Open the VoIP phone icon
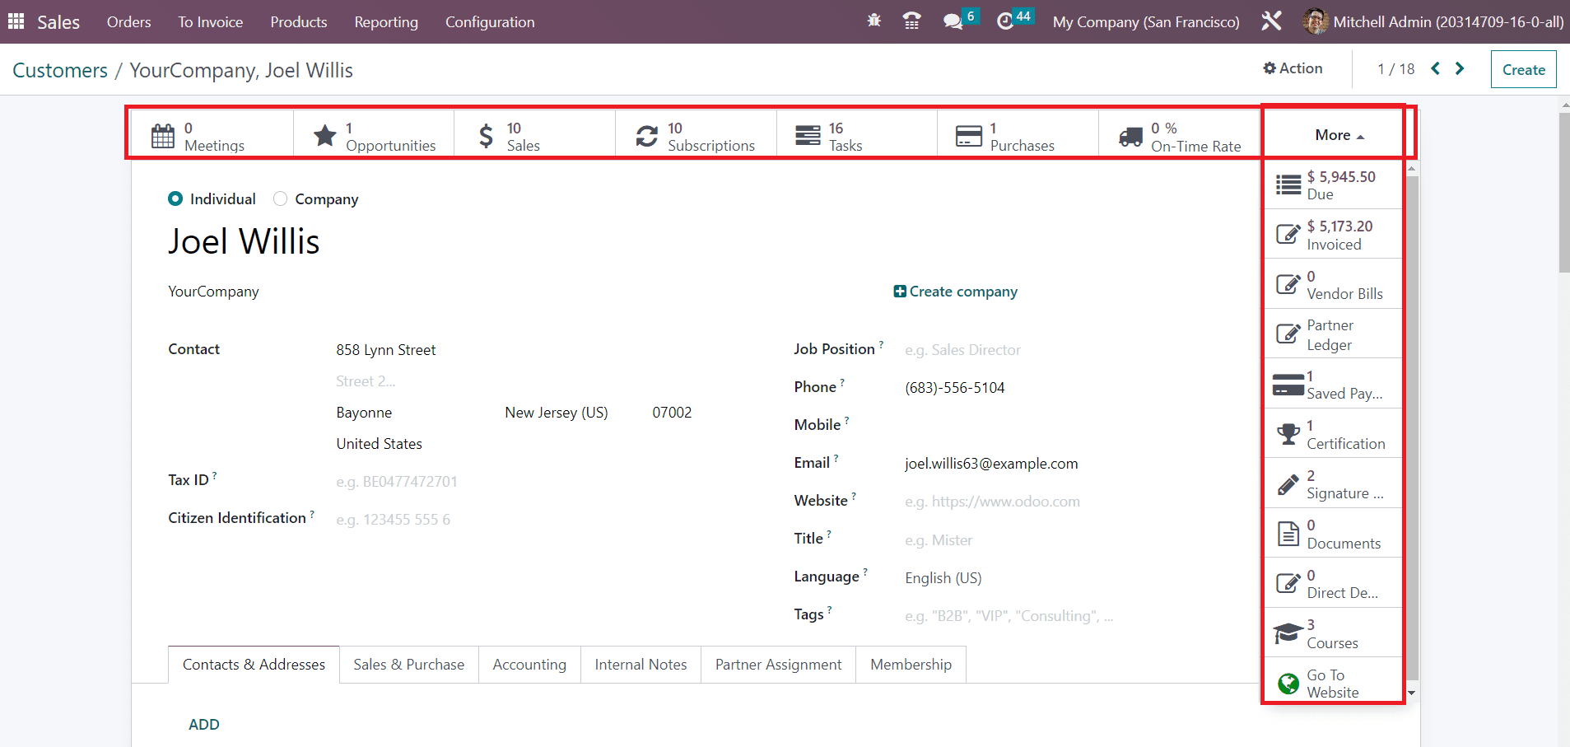Viewport: 1570px width, 747px height. pyautogui.click(x=911, y=21)
